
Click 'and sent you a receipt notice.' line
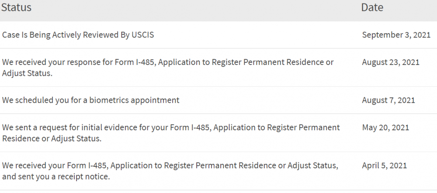56,176
